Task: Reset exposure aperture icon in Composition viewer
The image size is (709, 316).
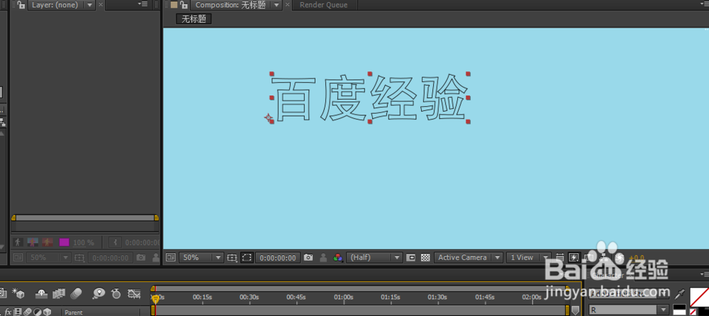Action: coord(620,257)
